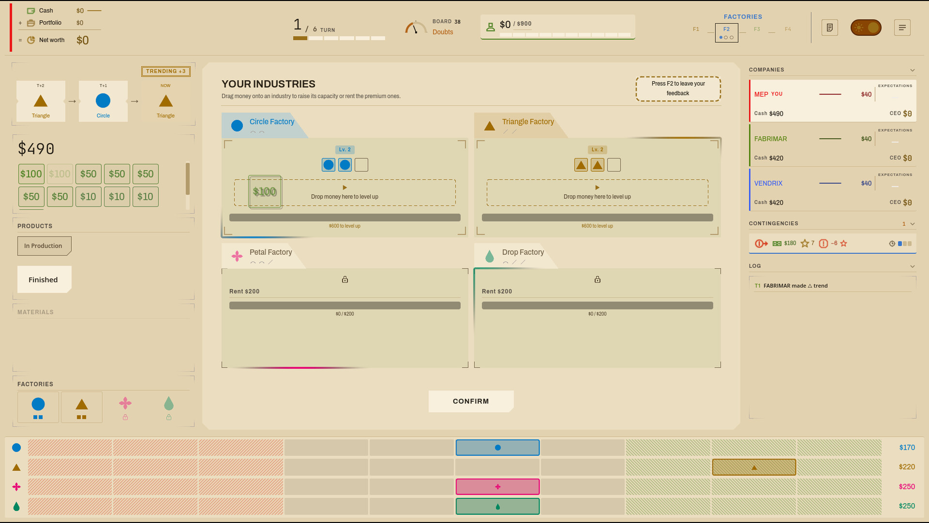929x523 pixels.
Task: Collapse the Companies panel chevron
Action: [913, 70]
